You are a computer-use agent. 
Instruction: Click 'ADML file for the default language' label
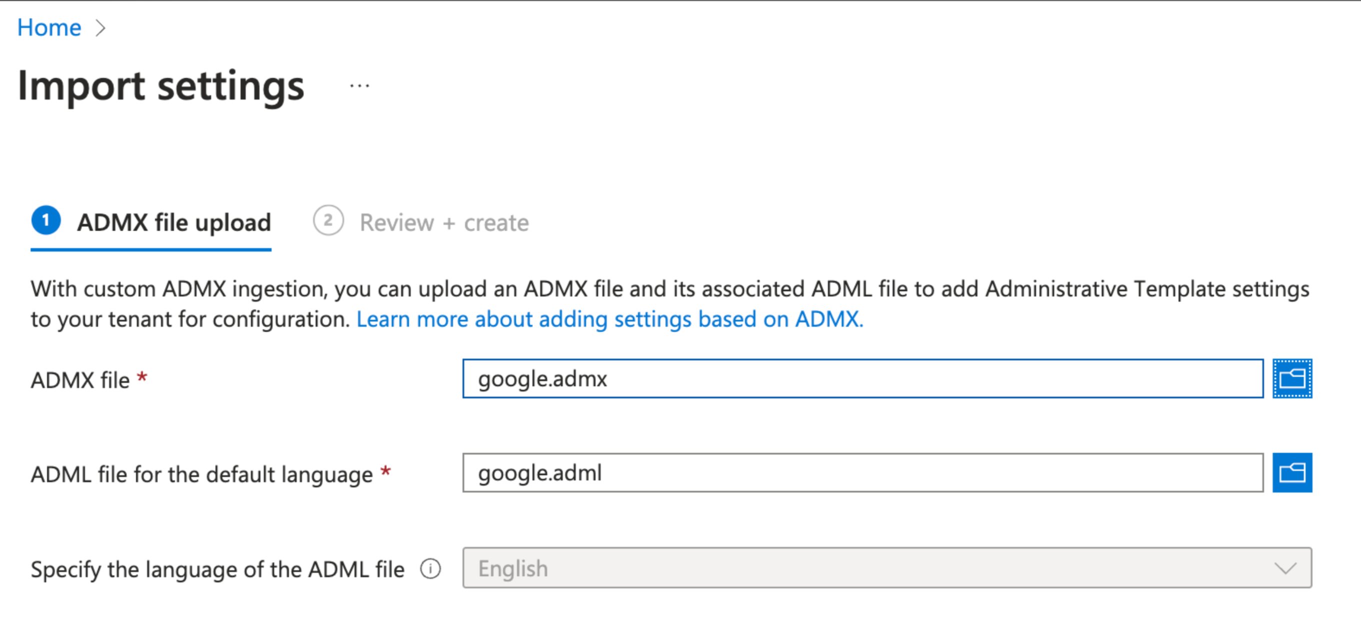coord(202,474)
